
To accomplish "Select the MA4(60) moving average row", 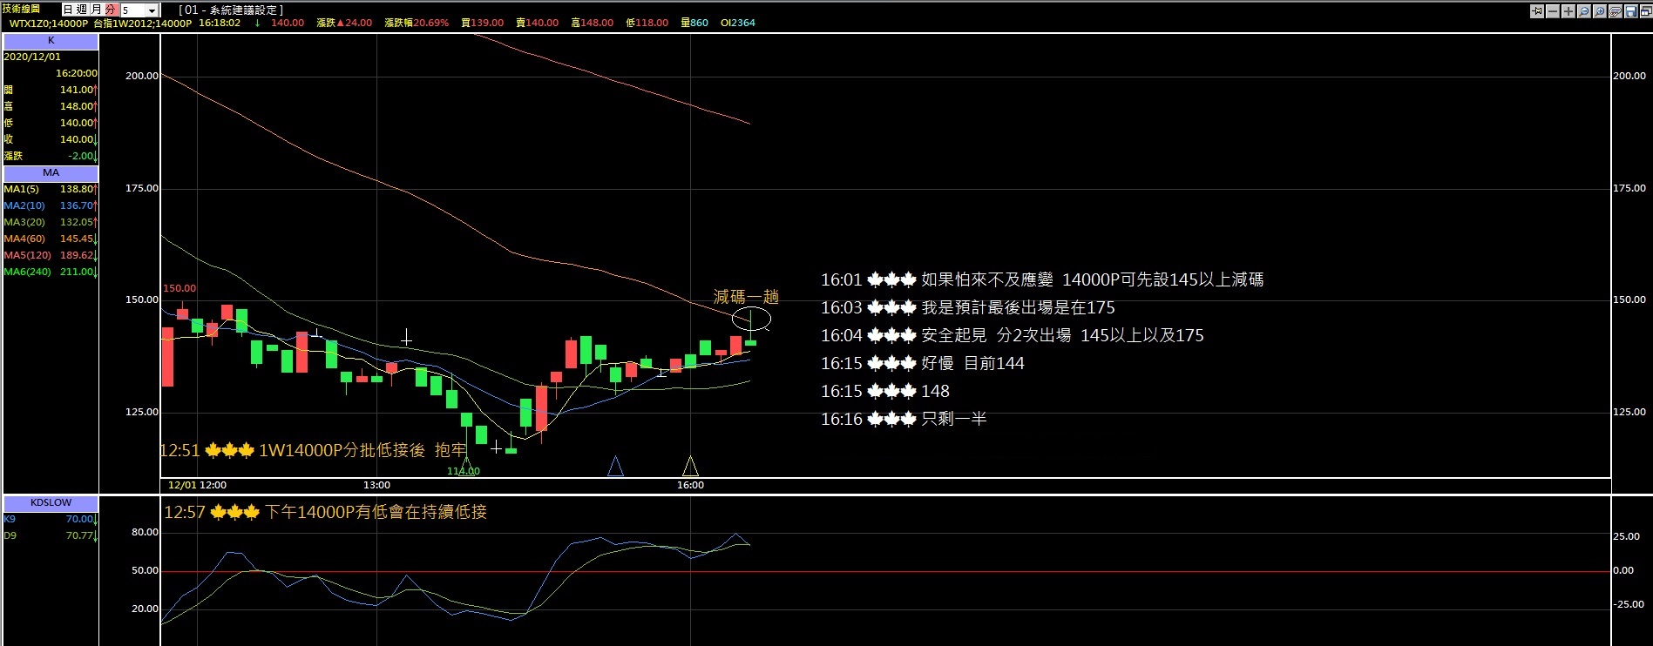I will pos(51,239).
